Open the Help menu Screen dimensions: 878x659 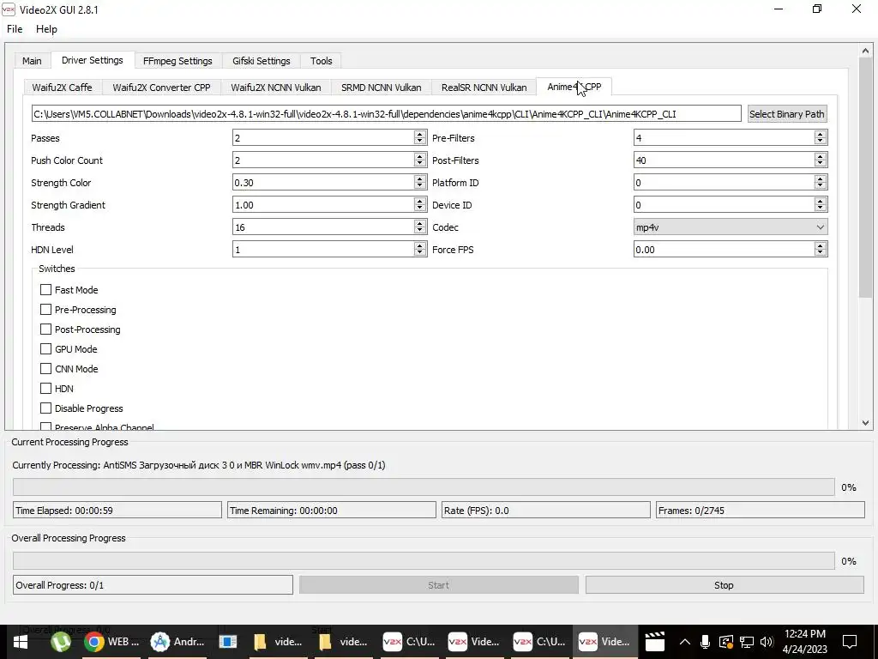pyautogui.click(x=46, y=29)
